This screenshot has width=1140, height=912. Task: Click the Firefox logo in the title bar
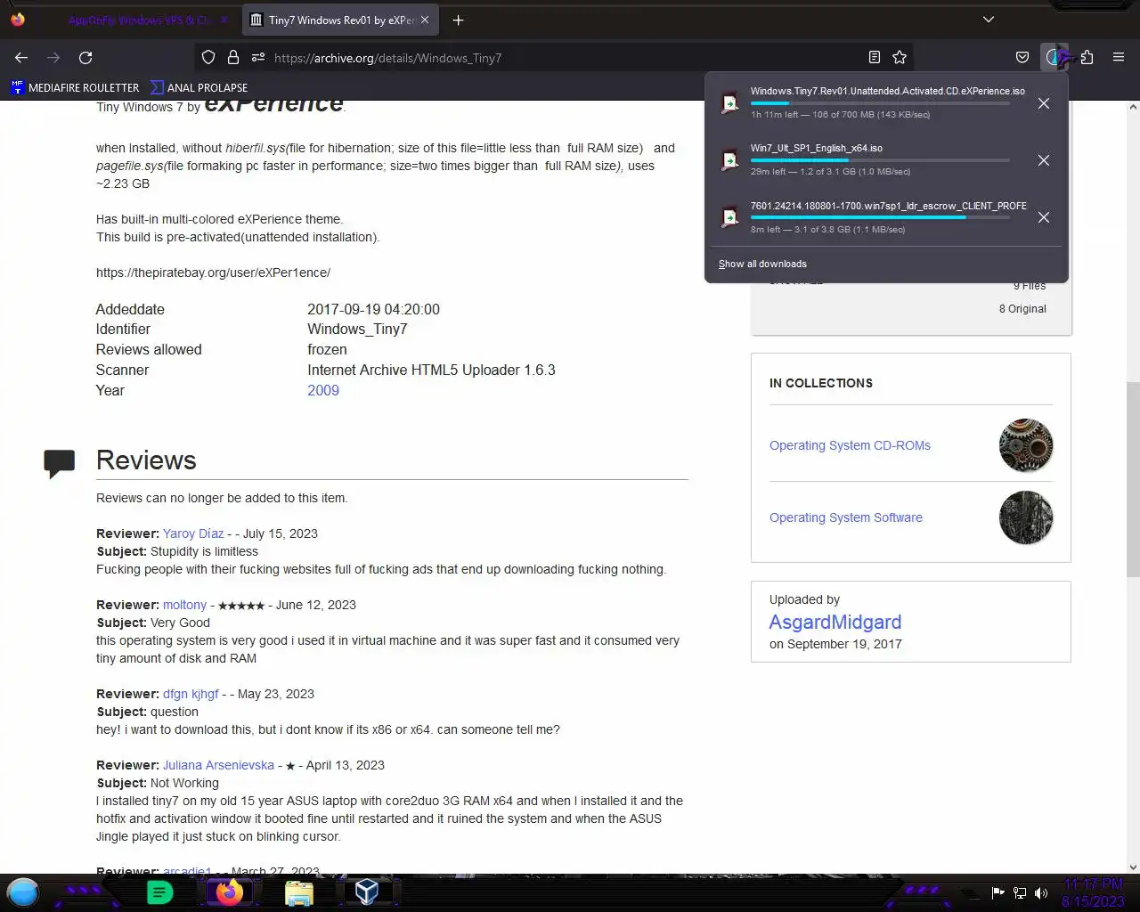pos(18,20)
